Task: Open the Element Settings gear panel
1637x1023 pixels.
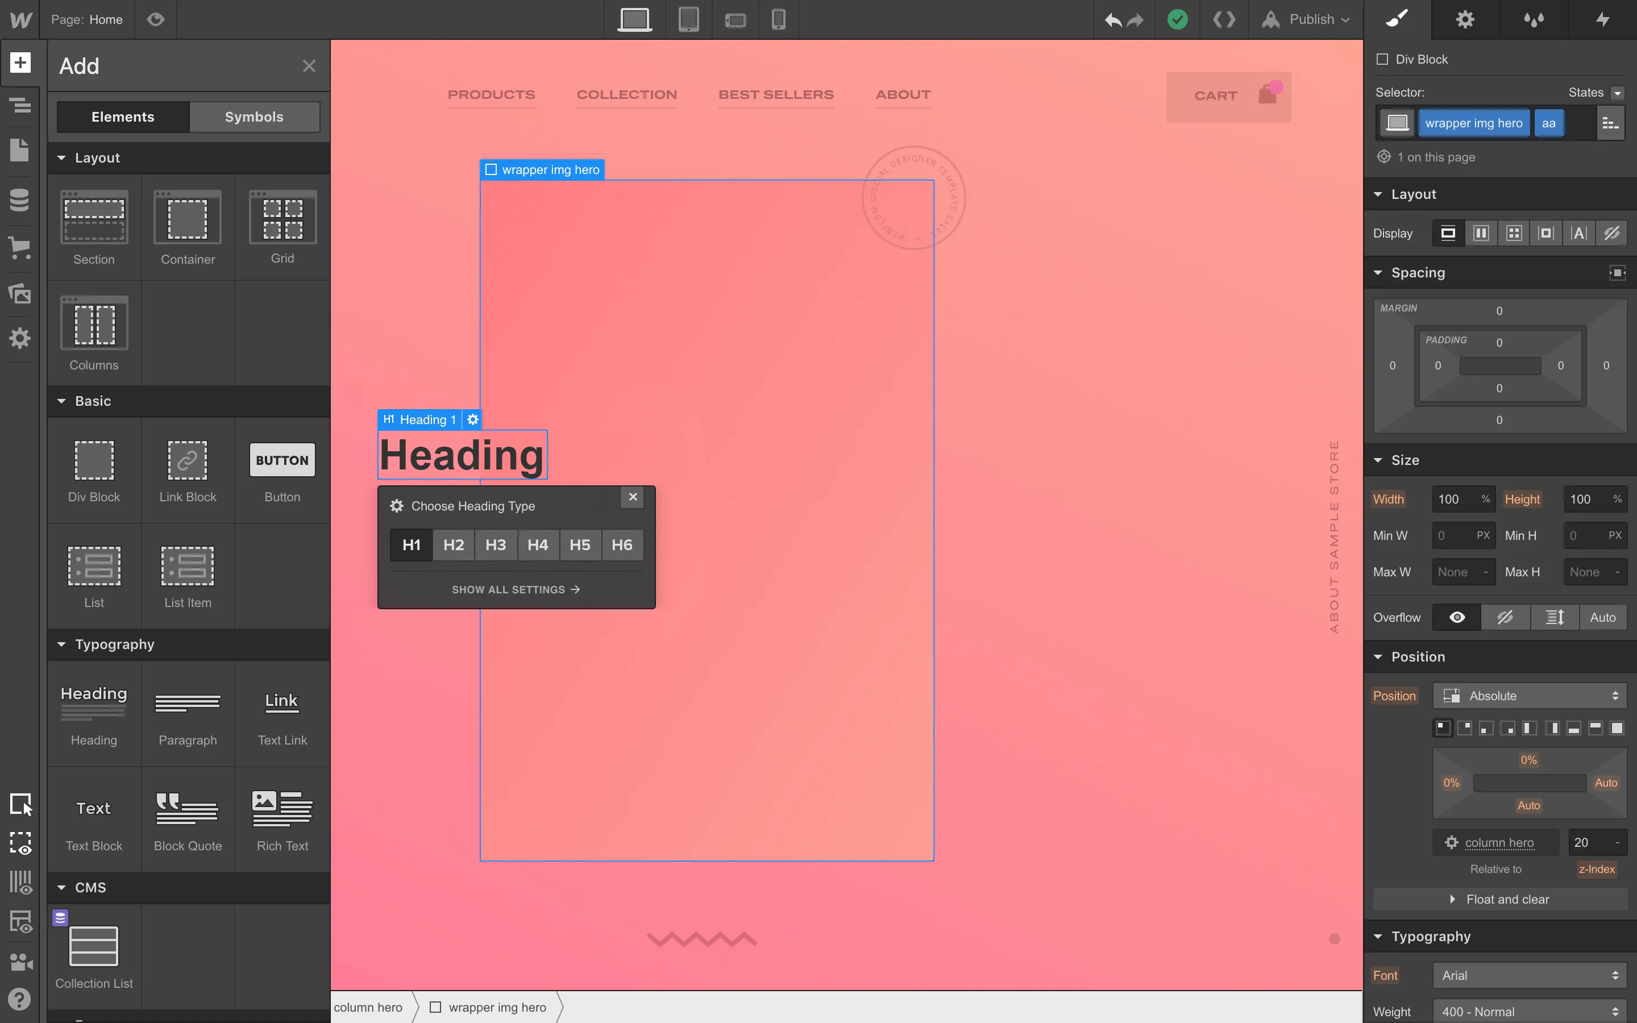Action: (x=1465, y=20)
